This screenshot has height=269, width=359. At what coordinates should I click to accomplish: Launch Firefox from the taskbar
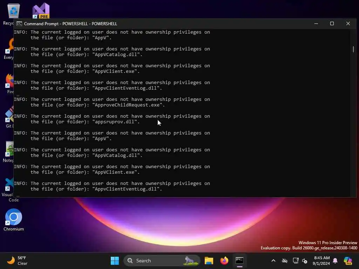224,261
